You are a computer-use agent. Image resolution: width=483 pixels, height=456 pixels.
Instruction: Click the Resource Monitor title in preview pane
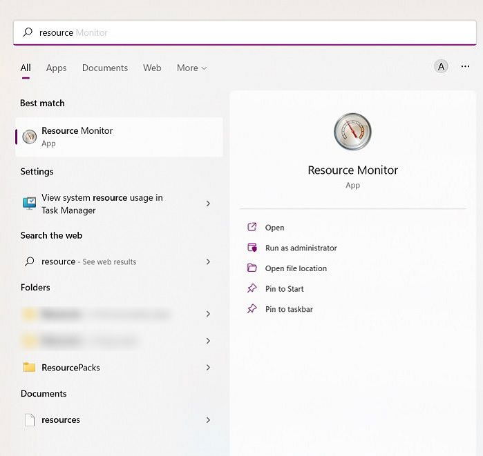click(352, 170)
